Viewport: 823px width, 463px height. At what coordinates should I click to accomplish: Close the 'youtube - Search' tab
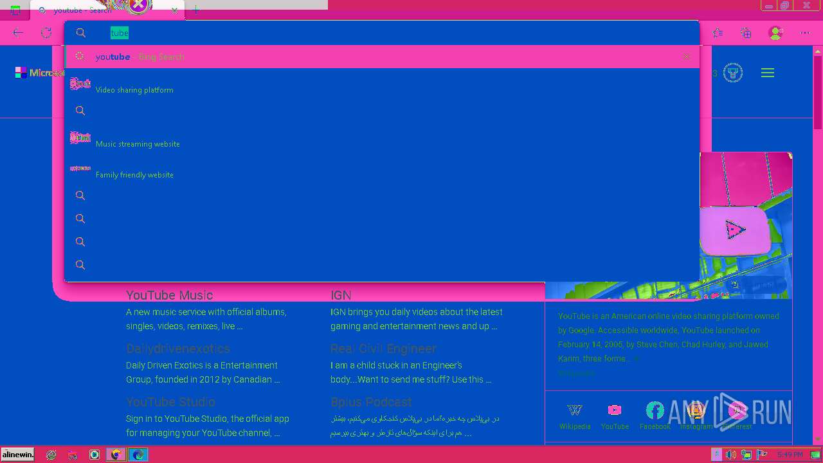(175, 10)
